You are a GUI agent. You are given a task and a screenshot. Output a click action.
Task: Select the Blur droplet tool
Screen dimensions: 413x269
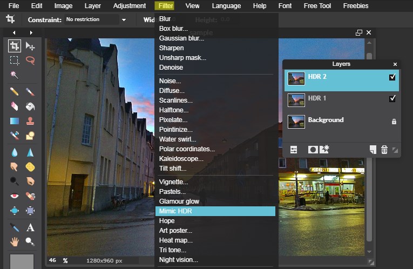pyautogui.click(x=15, y=152)
